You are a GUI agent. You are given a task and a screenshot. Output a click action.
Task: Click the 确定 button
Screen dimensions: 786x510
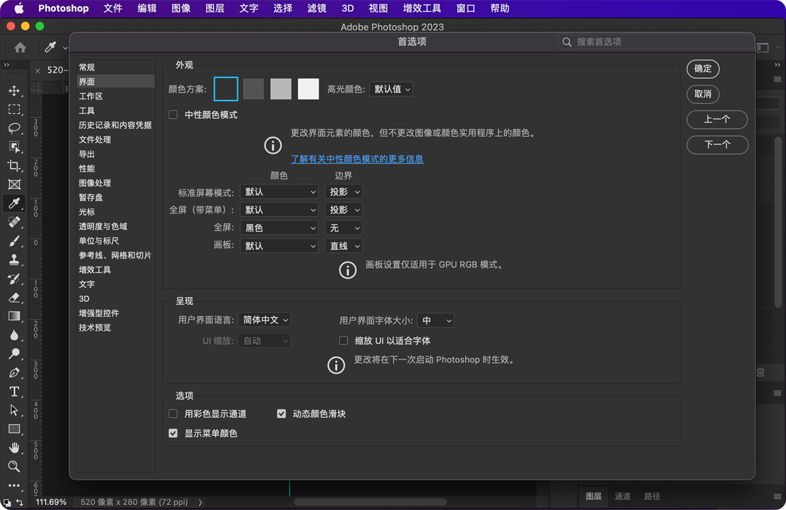[703, 69]
